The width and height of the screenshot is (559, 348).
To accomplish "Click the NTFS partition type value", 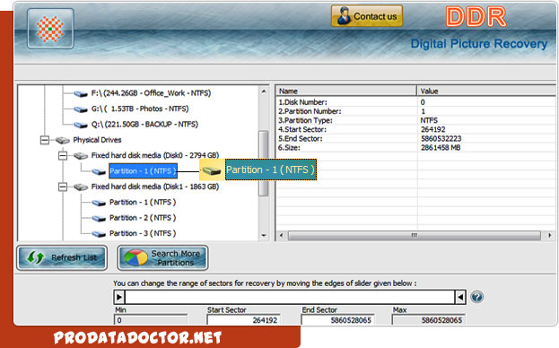I will click(x=429, y=120).
